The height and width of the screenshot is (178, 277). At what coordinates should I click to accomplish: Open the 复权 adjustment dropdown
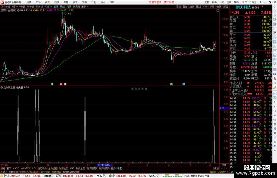(x=179, y=6)
